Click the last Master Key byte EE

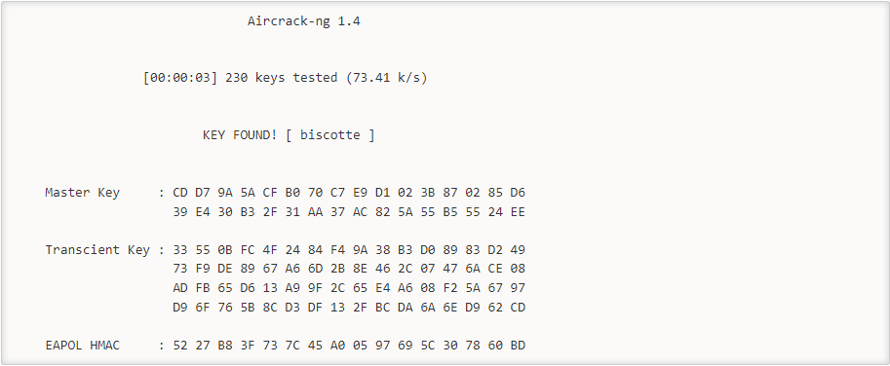pos(518,212)
